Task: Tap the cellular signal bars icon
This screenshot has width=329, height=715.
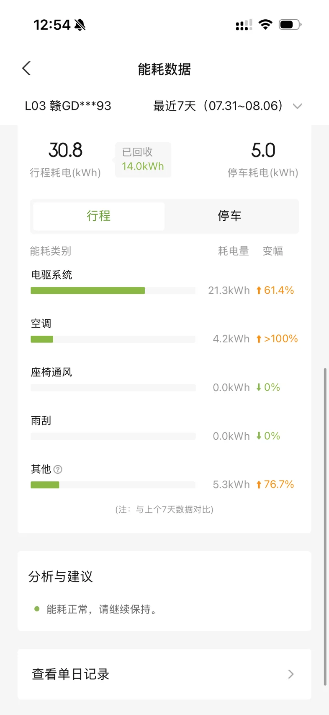Action: [x=244, y=25]
